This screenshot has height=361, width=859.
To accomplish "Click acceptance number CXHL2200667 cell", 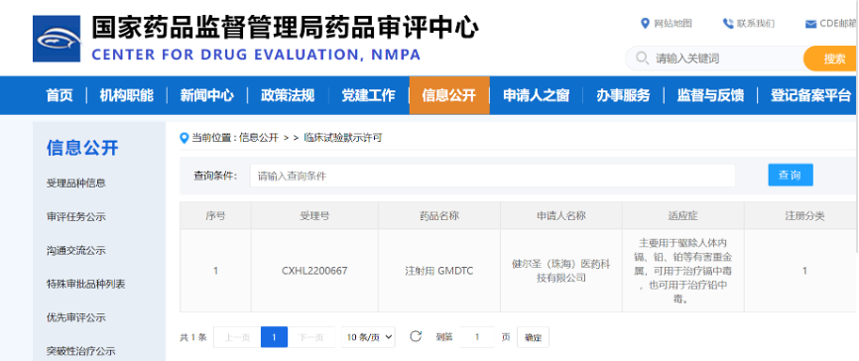I will (x=314, y=271).
